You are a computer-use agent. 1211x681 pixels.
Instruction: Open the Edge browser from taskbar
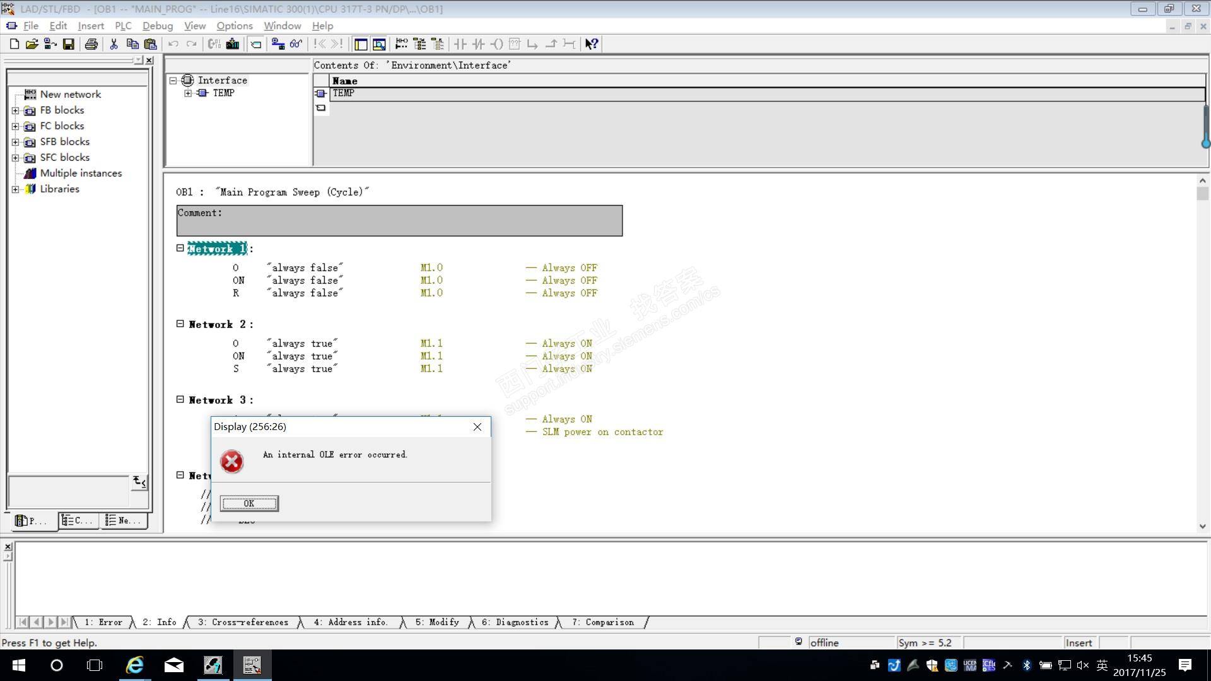coord(135,665)
